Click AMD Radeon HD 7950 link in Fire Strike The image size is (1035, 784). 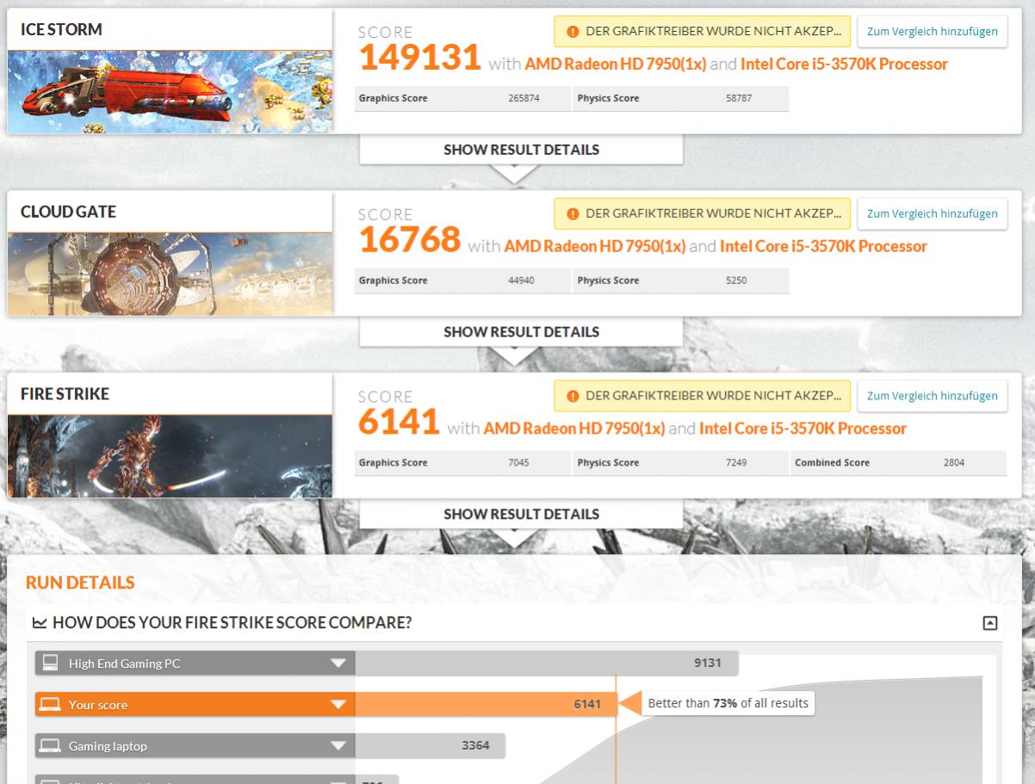574,429
